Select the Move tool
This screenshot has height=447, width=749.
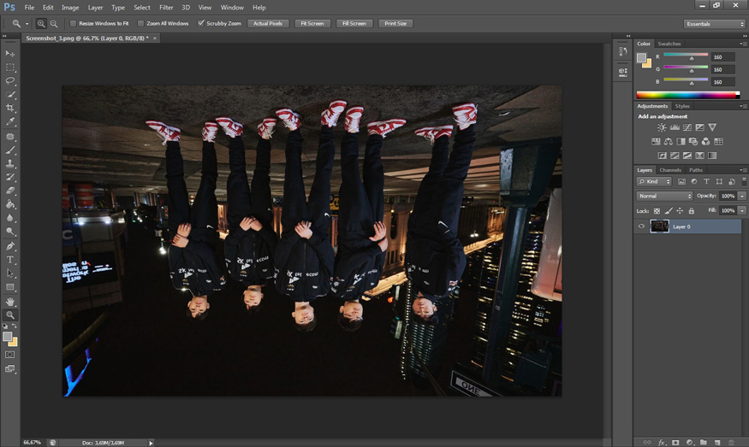click(10, 53)
